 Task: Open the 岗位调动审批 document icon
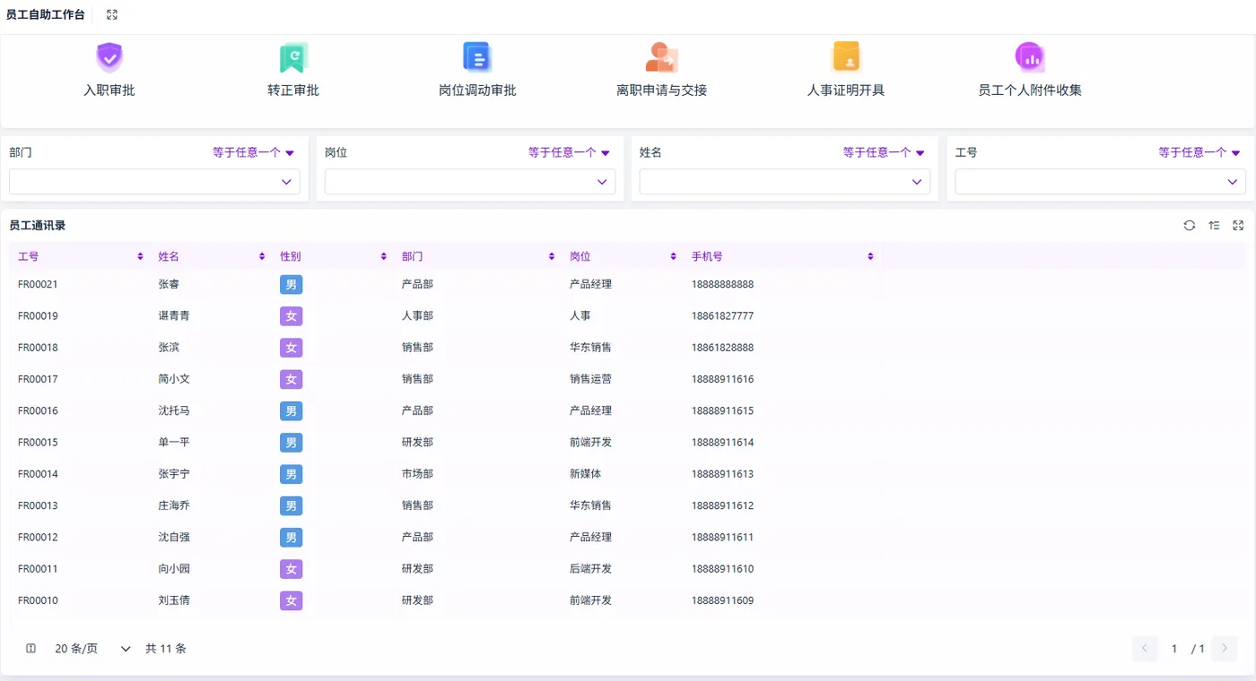click(x=477, y=57)
